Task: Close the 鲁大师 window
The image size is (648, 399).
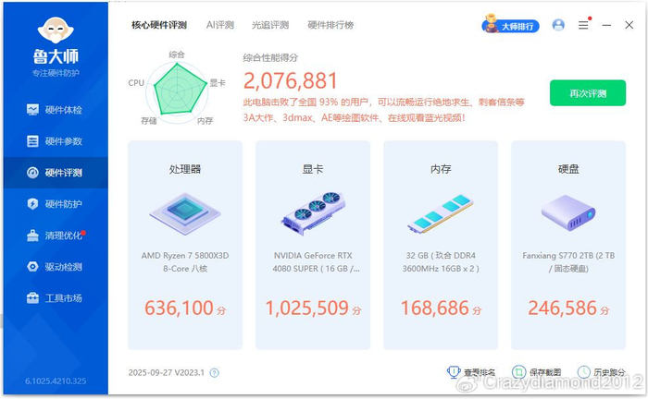Action: [x=629, y=25]
